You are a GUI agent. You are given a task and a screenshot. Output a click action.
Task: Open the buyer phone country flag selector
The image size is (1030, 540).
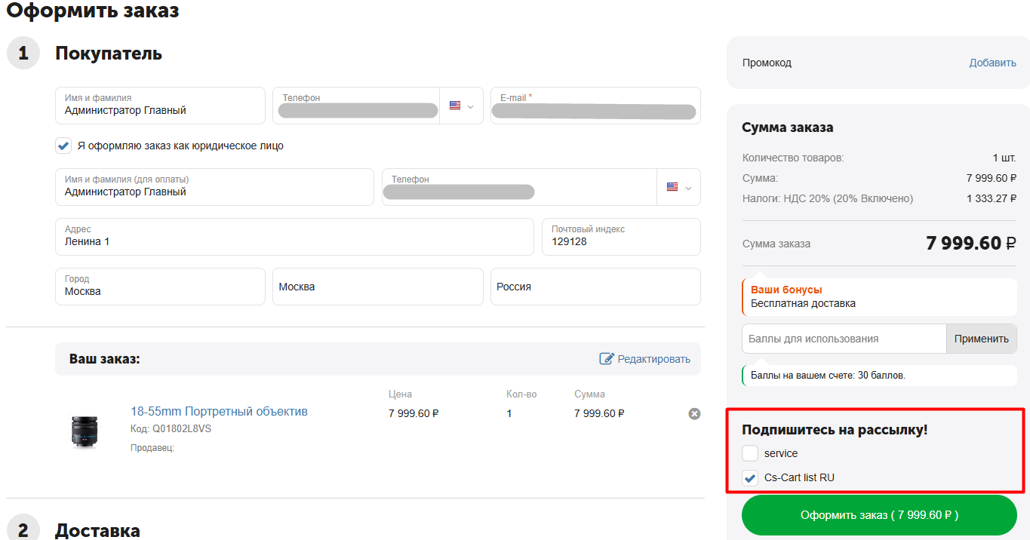[462, 106]
